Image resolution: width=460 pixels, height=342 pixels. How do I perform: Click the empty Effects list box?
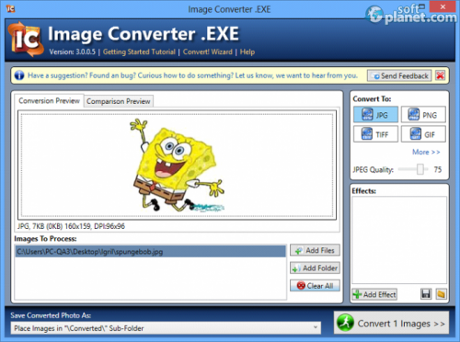(399, 240)
